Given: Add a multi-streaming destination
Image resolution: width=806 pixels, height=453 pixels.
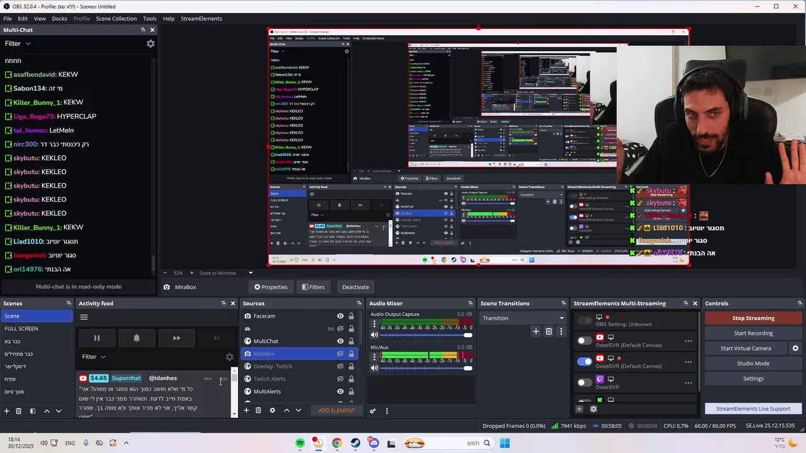Looking at the screenshot, I should click(579, 409).
